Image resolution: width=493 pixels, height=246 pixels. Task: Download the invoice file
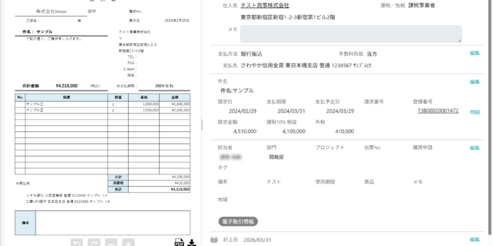tap(192, 243)
